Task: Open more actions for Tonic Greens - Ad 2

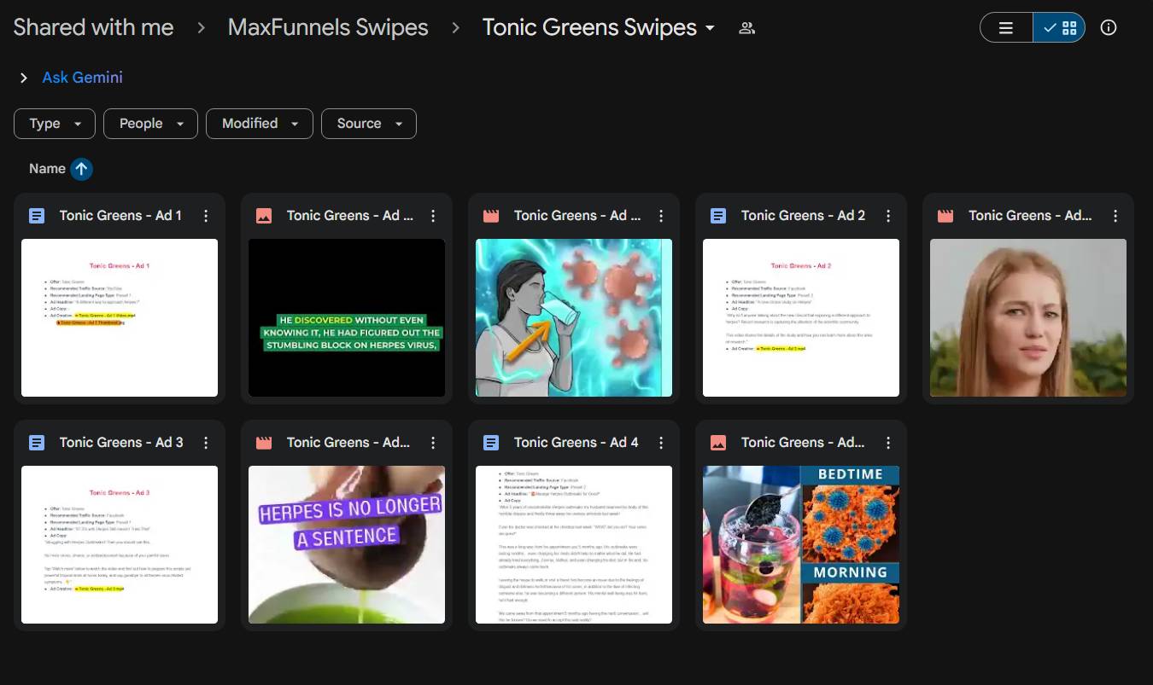Action: 887,216
